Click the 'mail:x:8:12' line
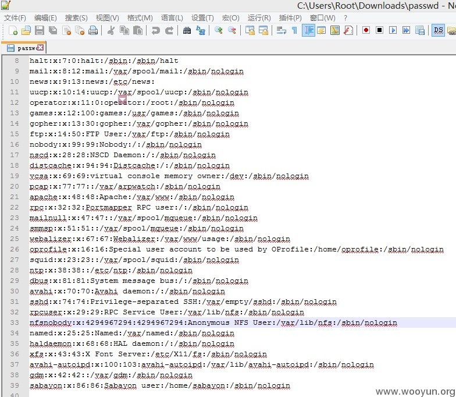Image resolution: width=456 pixels, height=397 pixels. (x=137, y=71)
